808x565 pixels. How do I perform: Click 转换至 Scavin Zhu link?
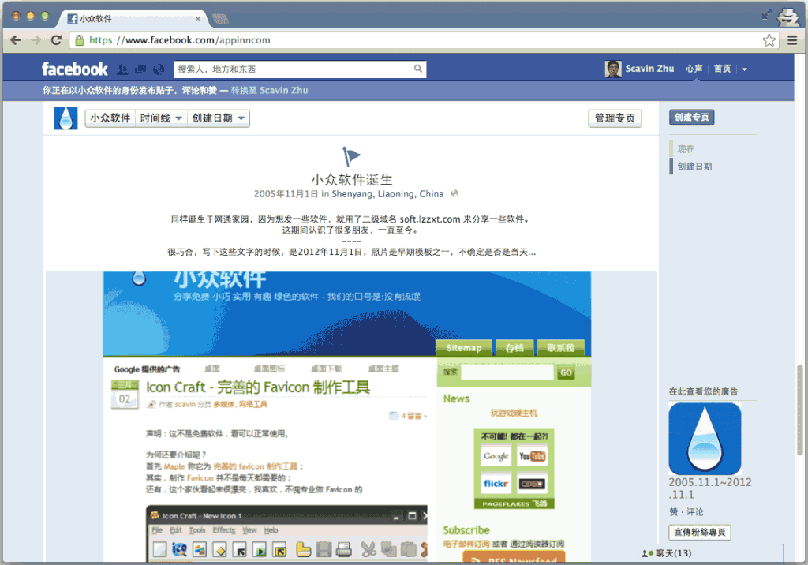pos(269,90)
